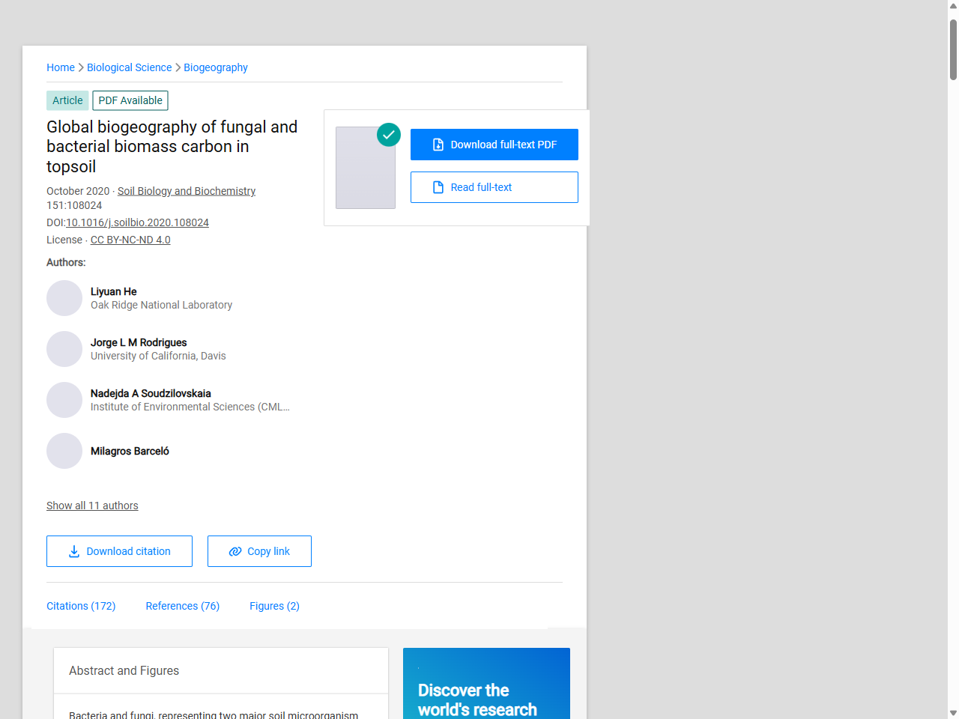Click the scrollbar up arrow
The height and width of the screenshot is (719, 959).
click(953, 6)
